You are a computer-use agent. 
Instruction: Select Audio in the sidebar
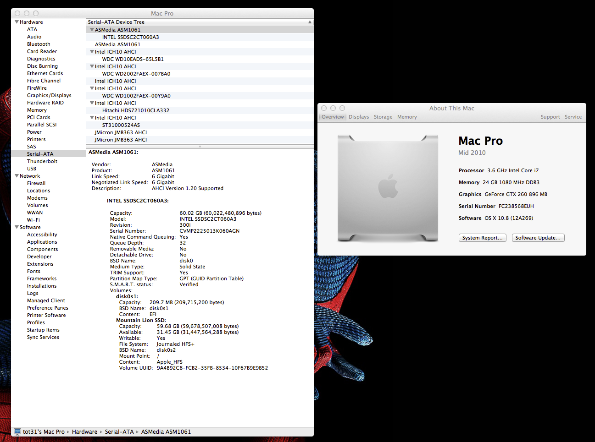[x=34, y=37]
